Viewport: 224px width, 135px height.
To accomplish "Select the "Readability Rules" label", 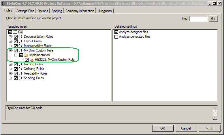I will coord(36,73).
